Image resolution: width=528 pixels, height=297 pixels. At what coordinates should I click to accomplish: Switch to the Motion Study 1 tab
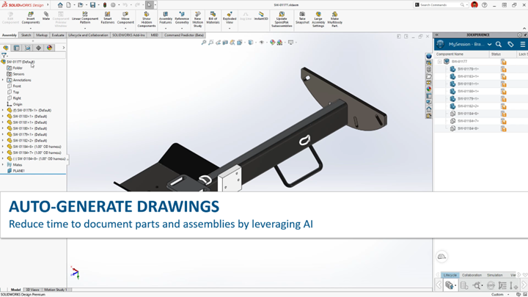coord(55,290)
